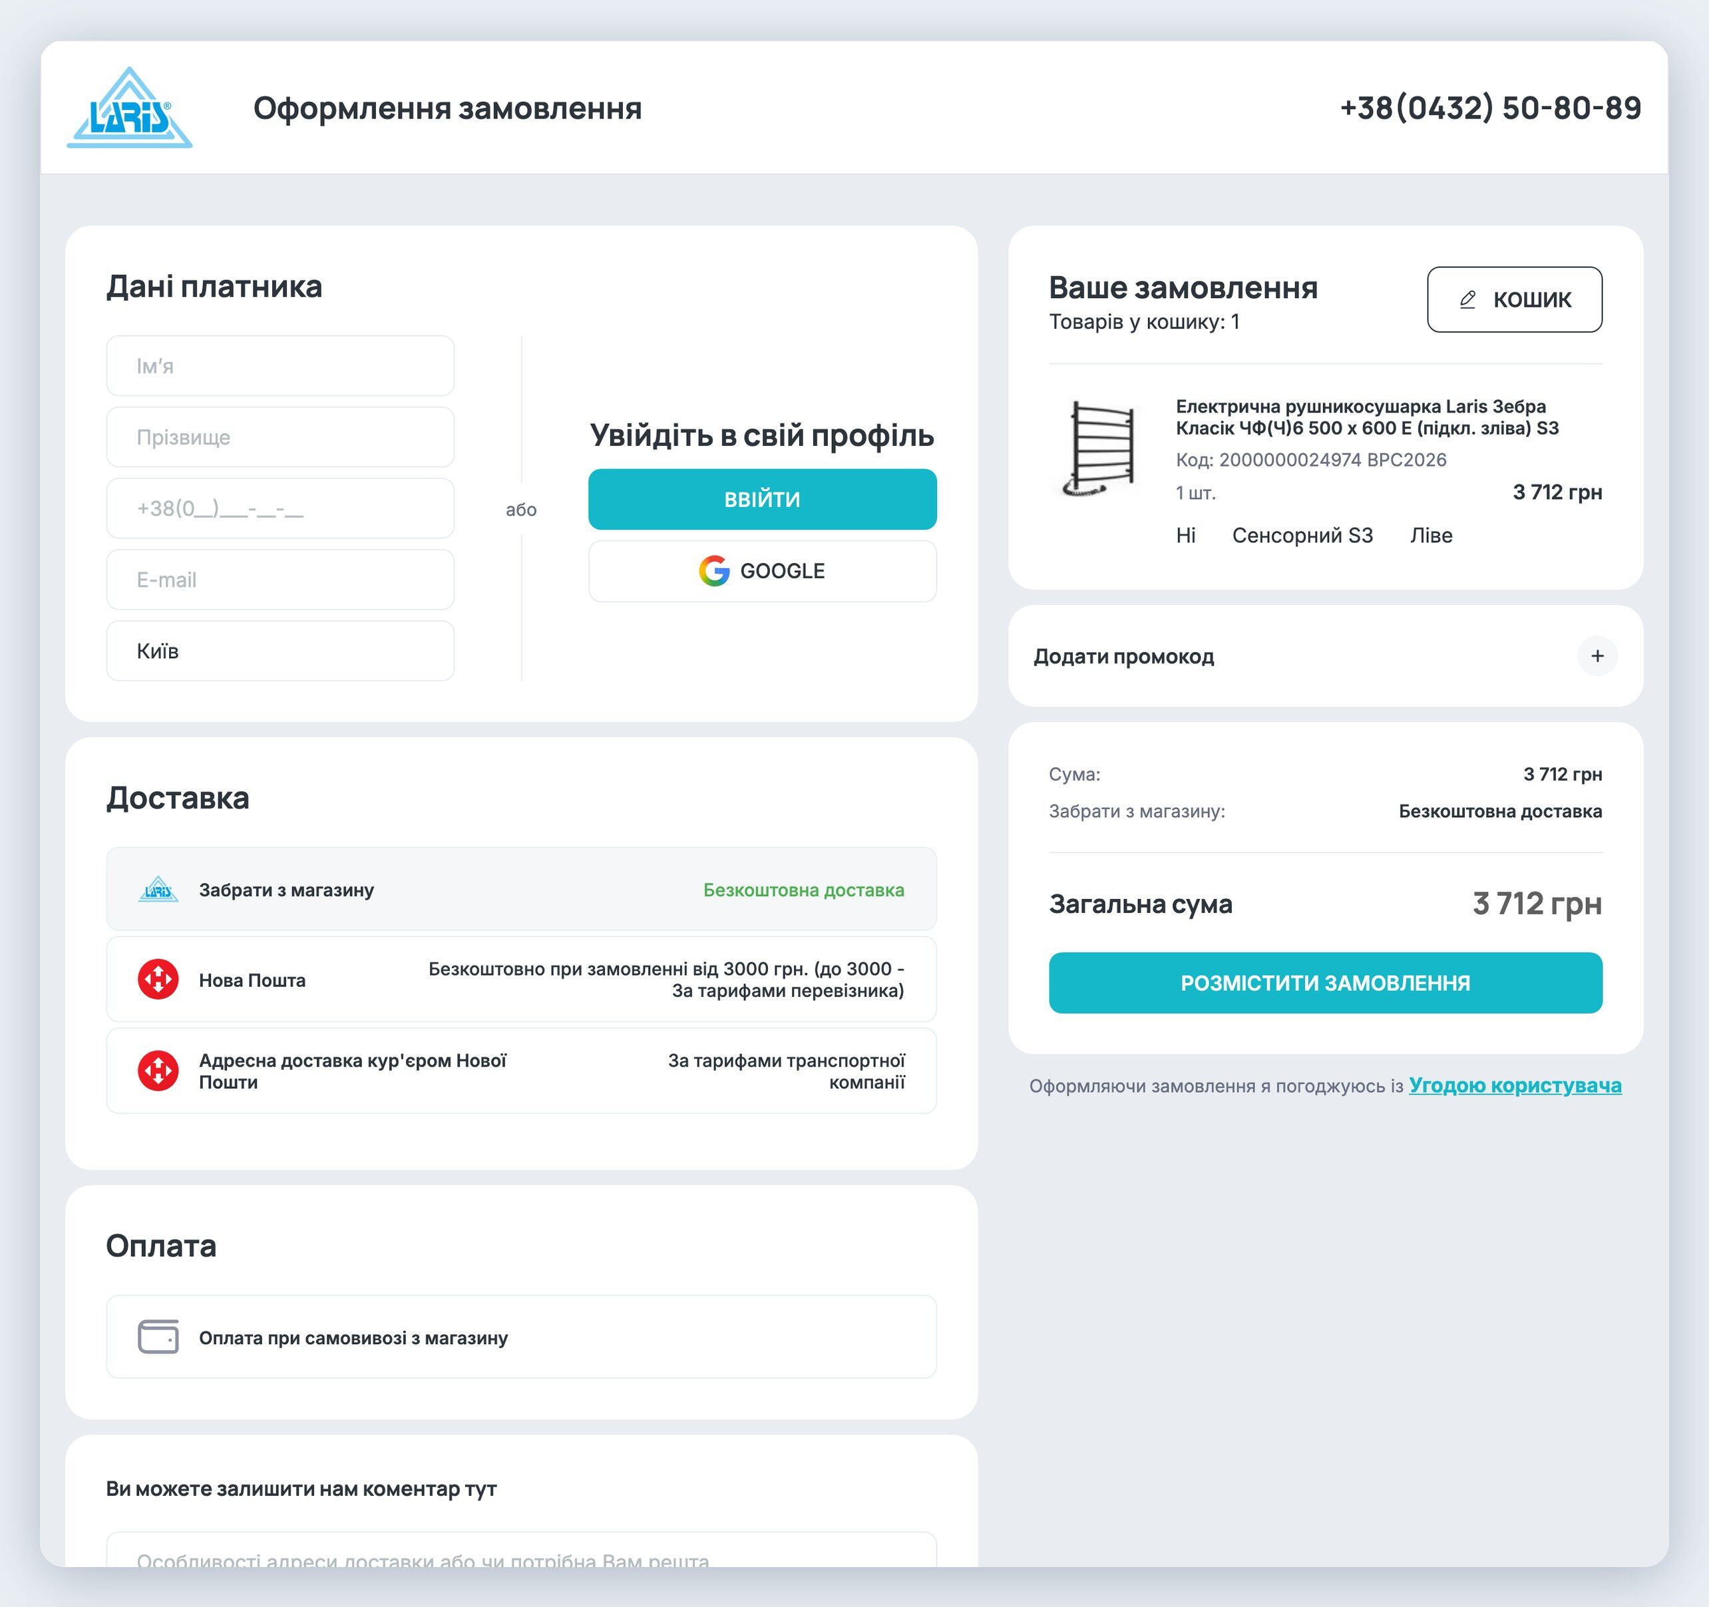Click the Сенсорний S3 option text
1709x1607 pixels.
pyautogui.click(x=1302, y=536)
